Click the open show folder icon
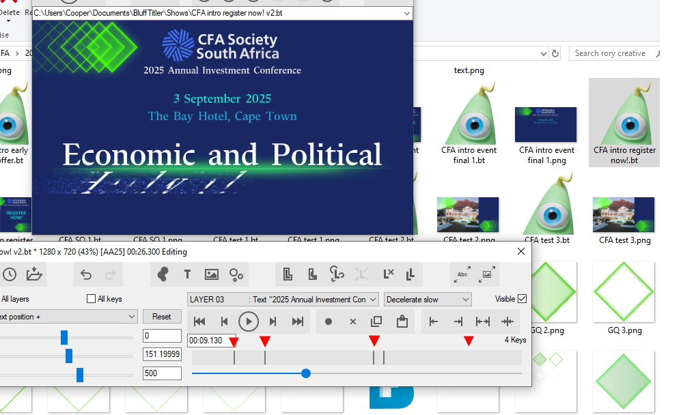 point(34,274)
